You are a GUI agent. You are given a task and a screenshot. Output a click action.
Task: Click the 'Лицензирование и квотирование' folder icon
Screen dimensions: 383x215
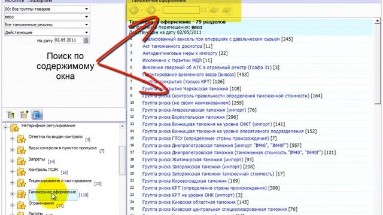pyautogui.click(x=22, y=183)
